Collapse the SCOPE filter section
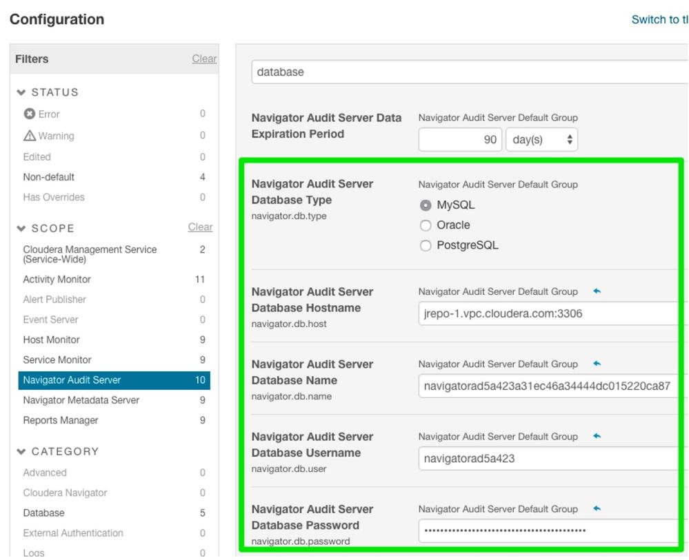This screenshot has height=560, width=689. [21, 228]
